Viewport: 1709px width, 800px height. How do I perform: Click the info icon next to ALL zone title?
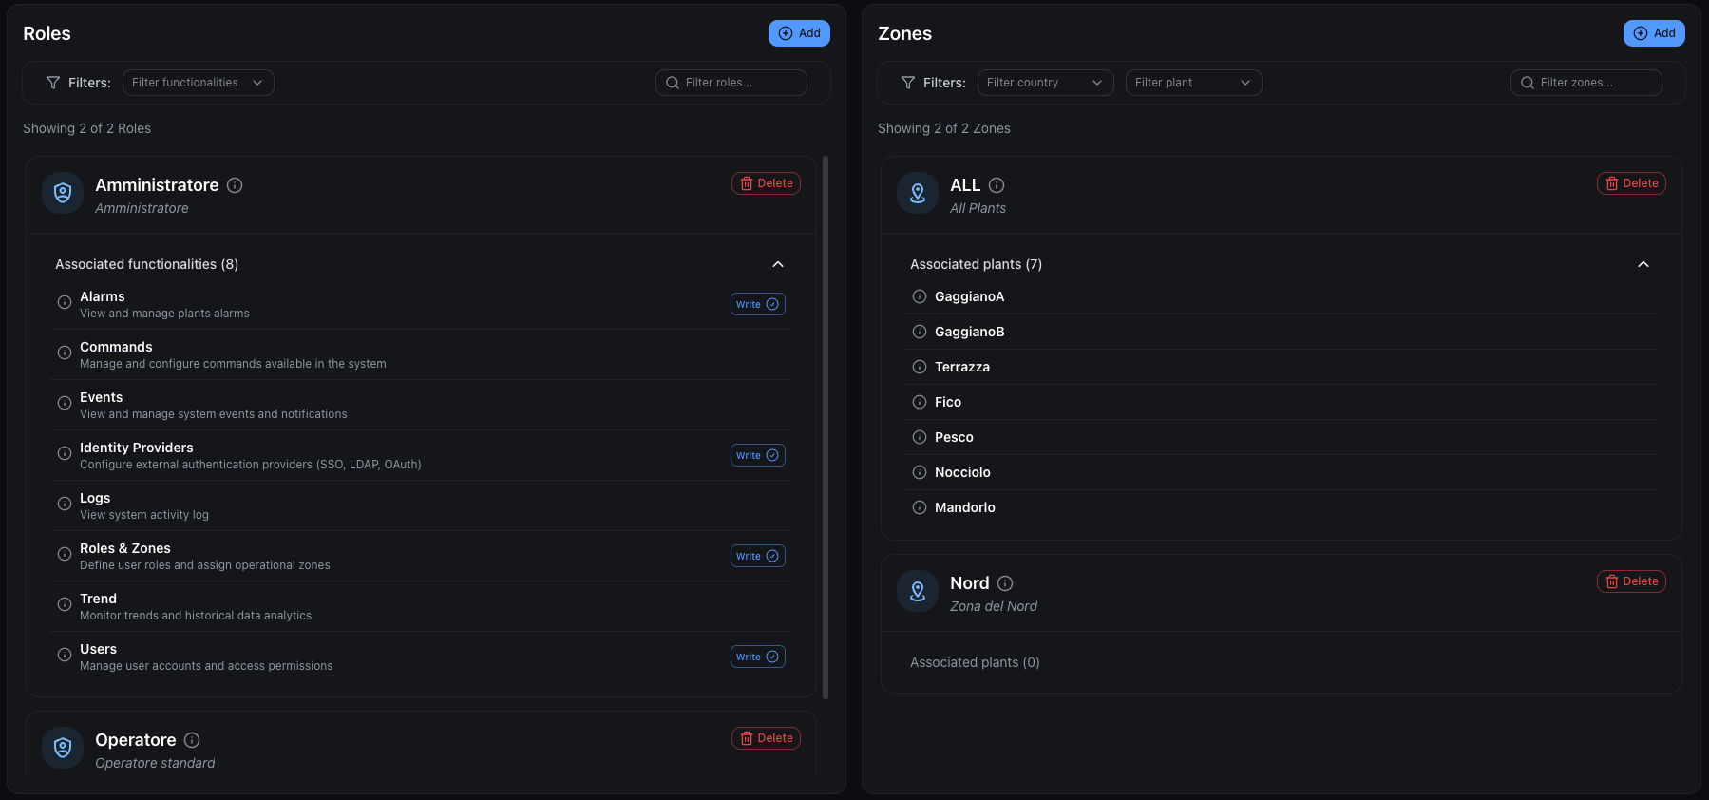tap(997, 185)
